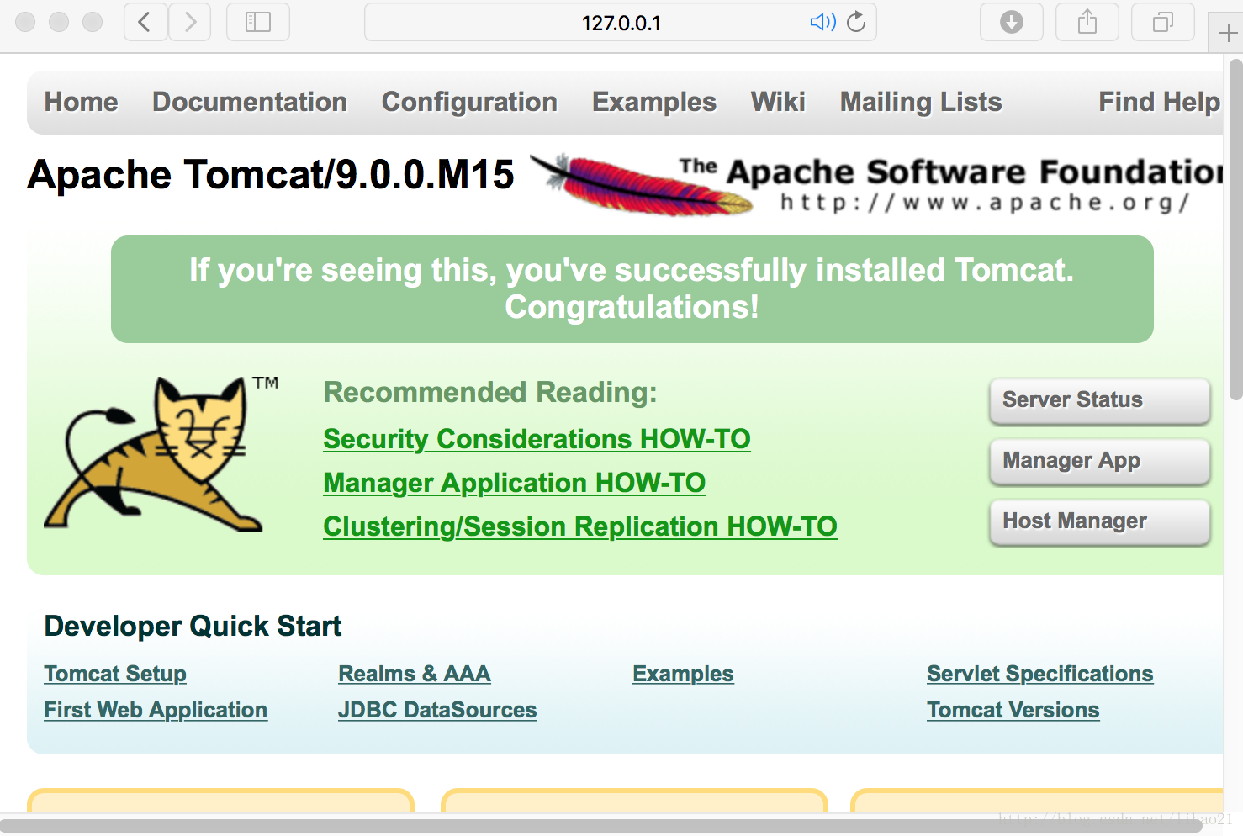Click the 127.0.0.1 address bar
The width and height of the screenshot is (1243, 836).
[621, 22]
